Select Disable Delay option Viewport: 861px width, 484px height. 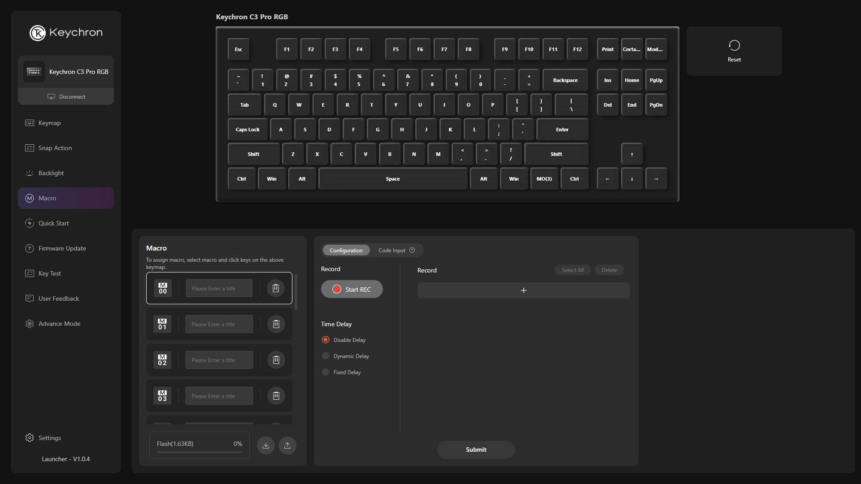click(x=344, y=340)
